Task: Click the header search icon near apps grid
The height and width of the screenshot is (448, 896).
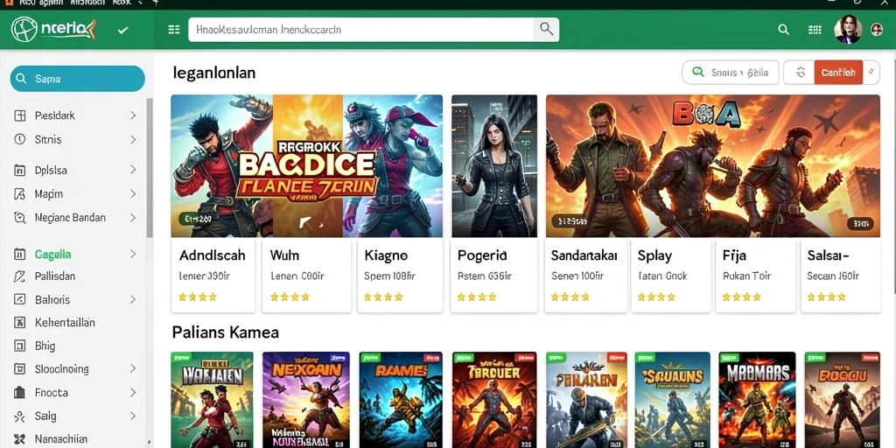Action: point(783,30)
